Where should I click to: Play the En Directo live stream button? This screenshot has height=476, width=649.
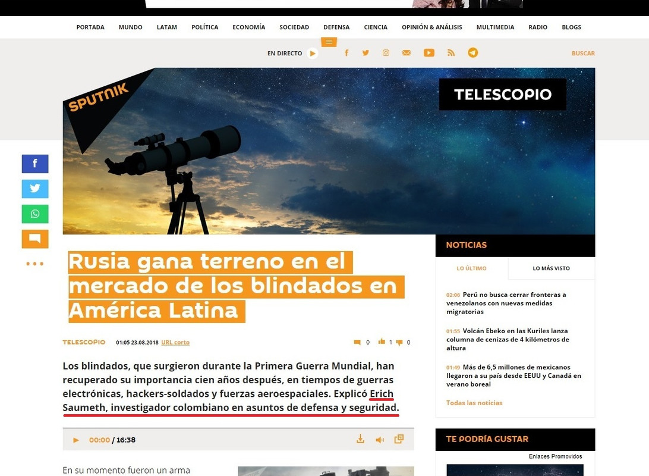313,53
